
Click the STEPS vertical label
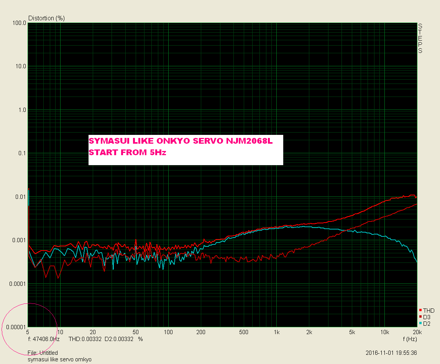(420, 38)
